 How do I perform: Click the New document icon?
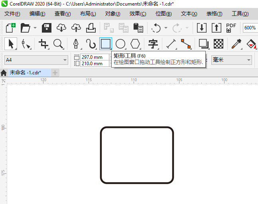[x=11, y=28]
